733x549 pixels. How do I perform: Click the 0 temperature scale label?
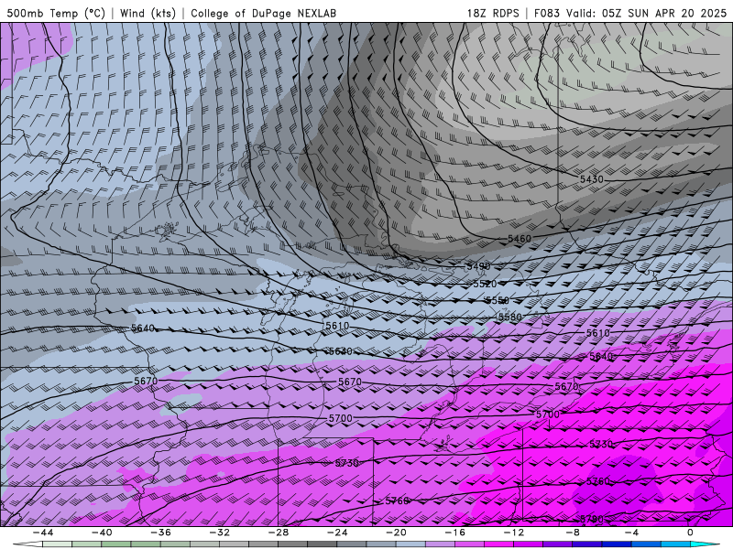[x=690, y=533]
